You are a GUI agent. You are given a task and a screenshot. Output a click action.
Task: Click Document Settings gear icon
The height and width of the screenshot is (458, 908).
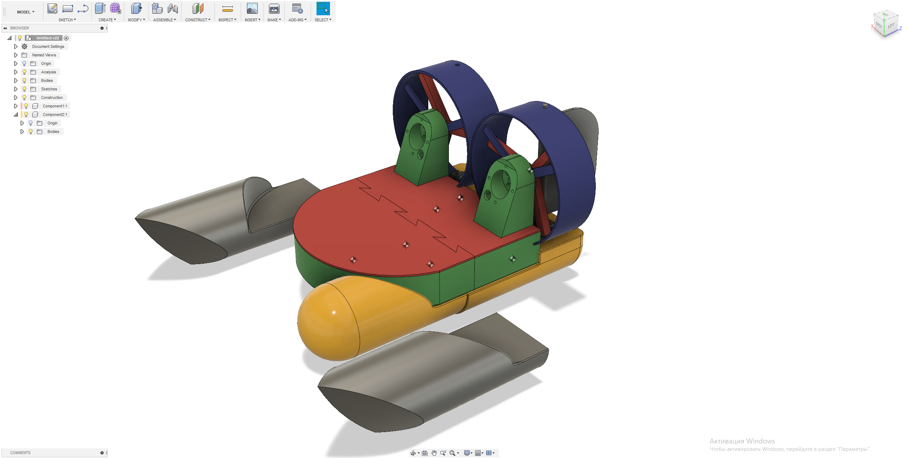click(24, 46)
